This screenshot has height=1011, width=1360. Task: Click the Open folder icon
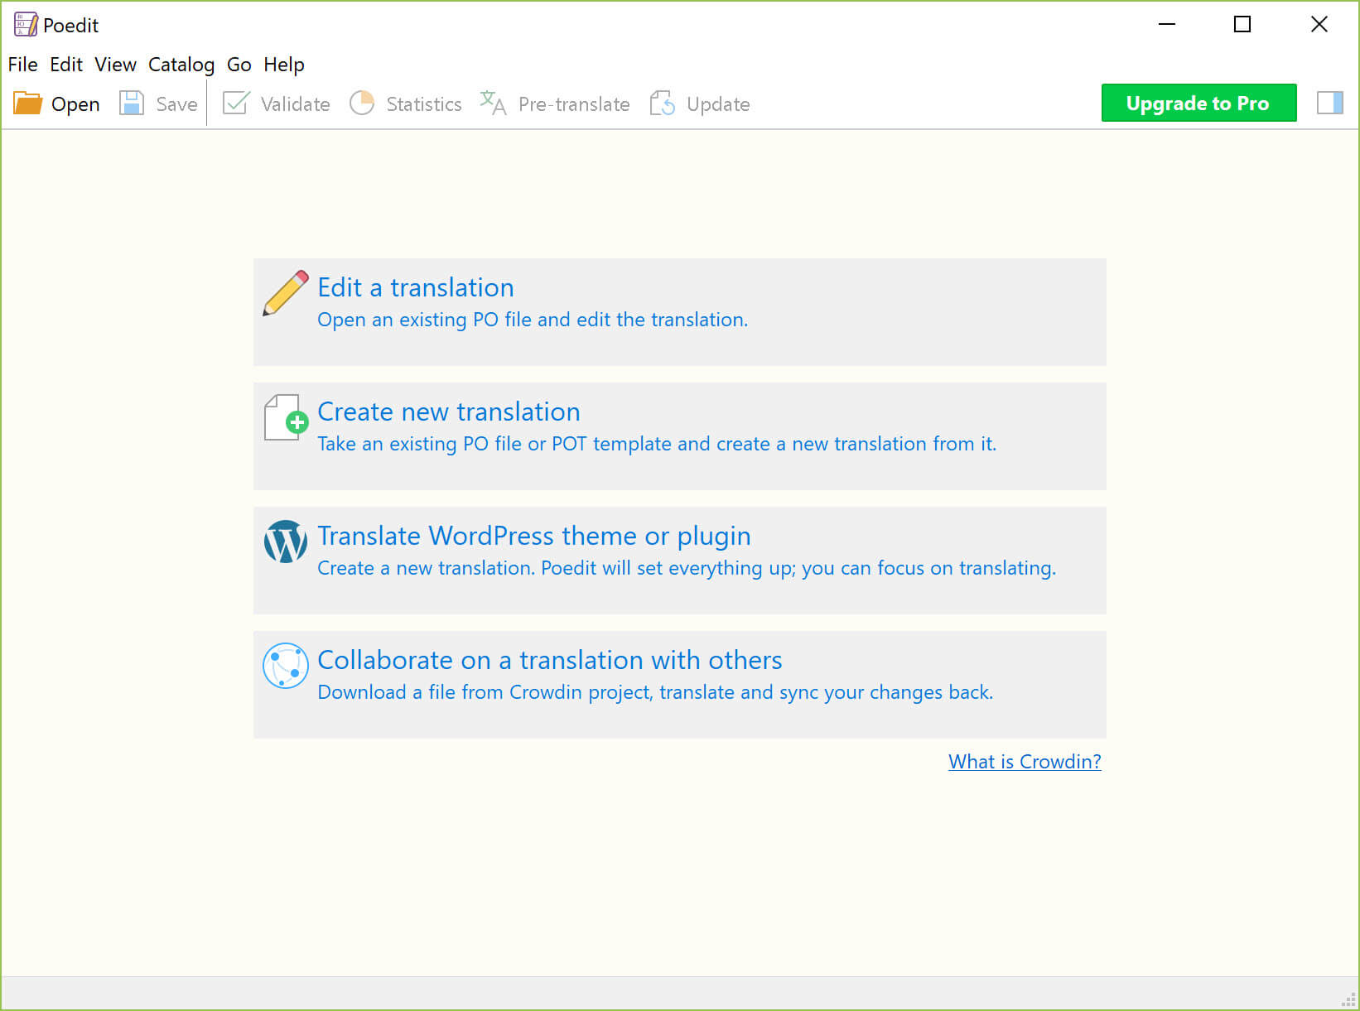click(27, 104)
